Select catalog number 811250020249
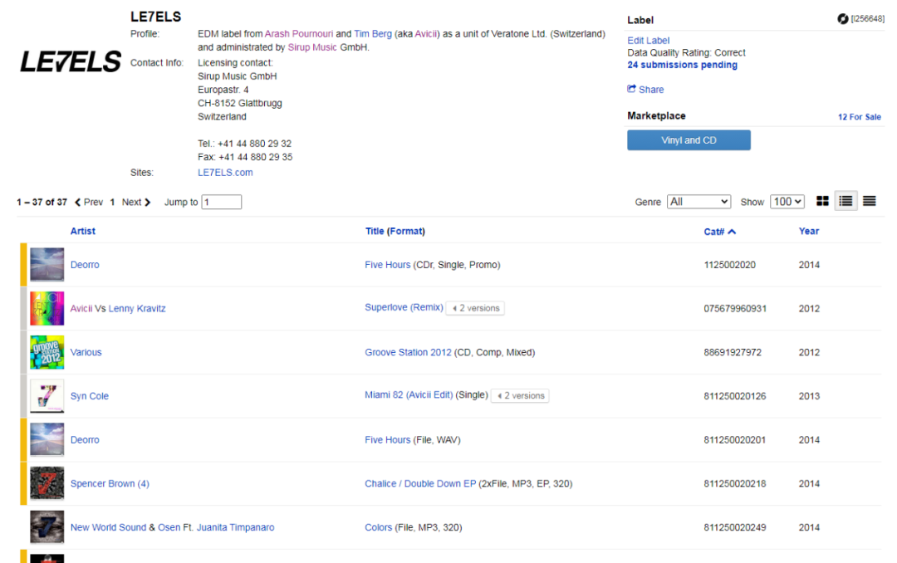 (734, 527)
